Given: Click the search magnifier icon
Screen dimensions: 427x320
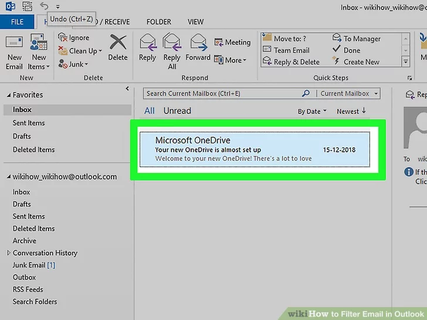Looking at the screenshot, I should [x=306, y=94].
